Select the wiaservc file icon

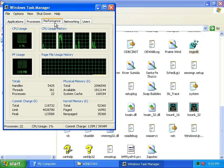pos(152,128)
